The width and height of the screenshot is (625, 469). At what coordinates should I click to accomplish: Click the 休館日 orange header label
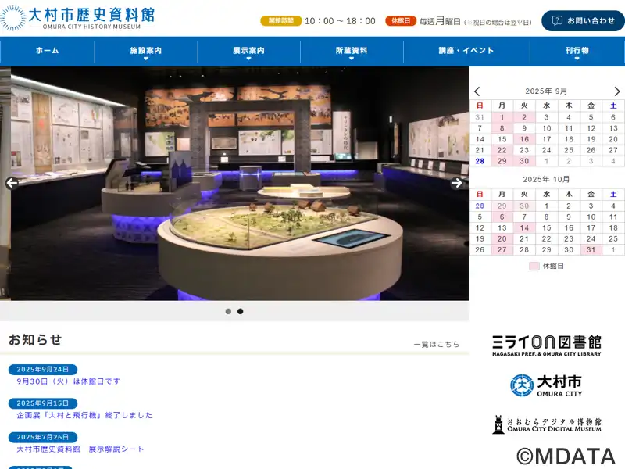click(401, 21)
